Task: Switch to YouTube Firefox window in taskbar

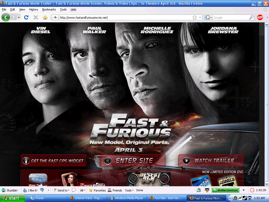Action: click(166, 198)
